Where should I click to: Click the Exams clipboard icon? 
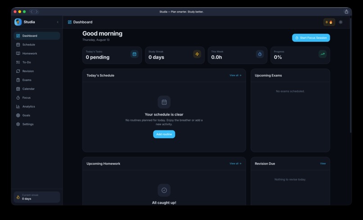coord(18,80)
